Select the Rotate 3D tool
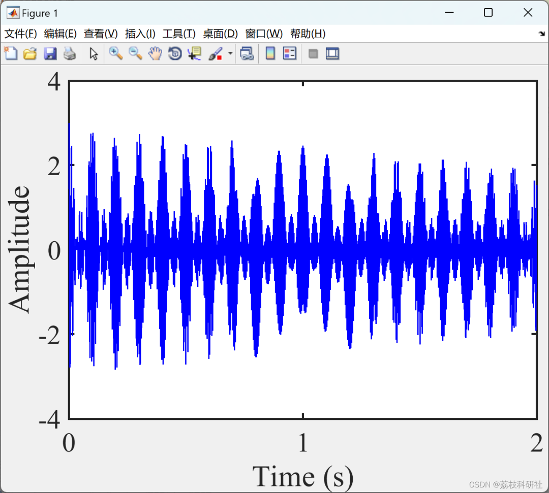Screen dimensions: 549x493 point(175,53)
